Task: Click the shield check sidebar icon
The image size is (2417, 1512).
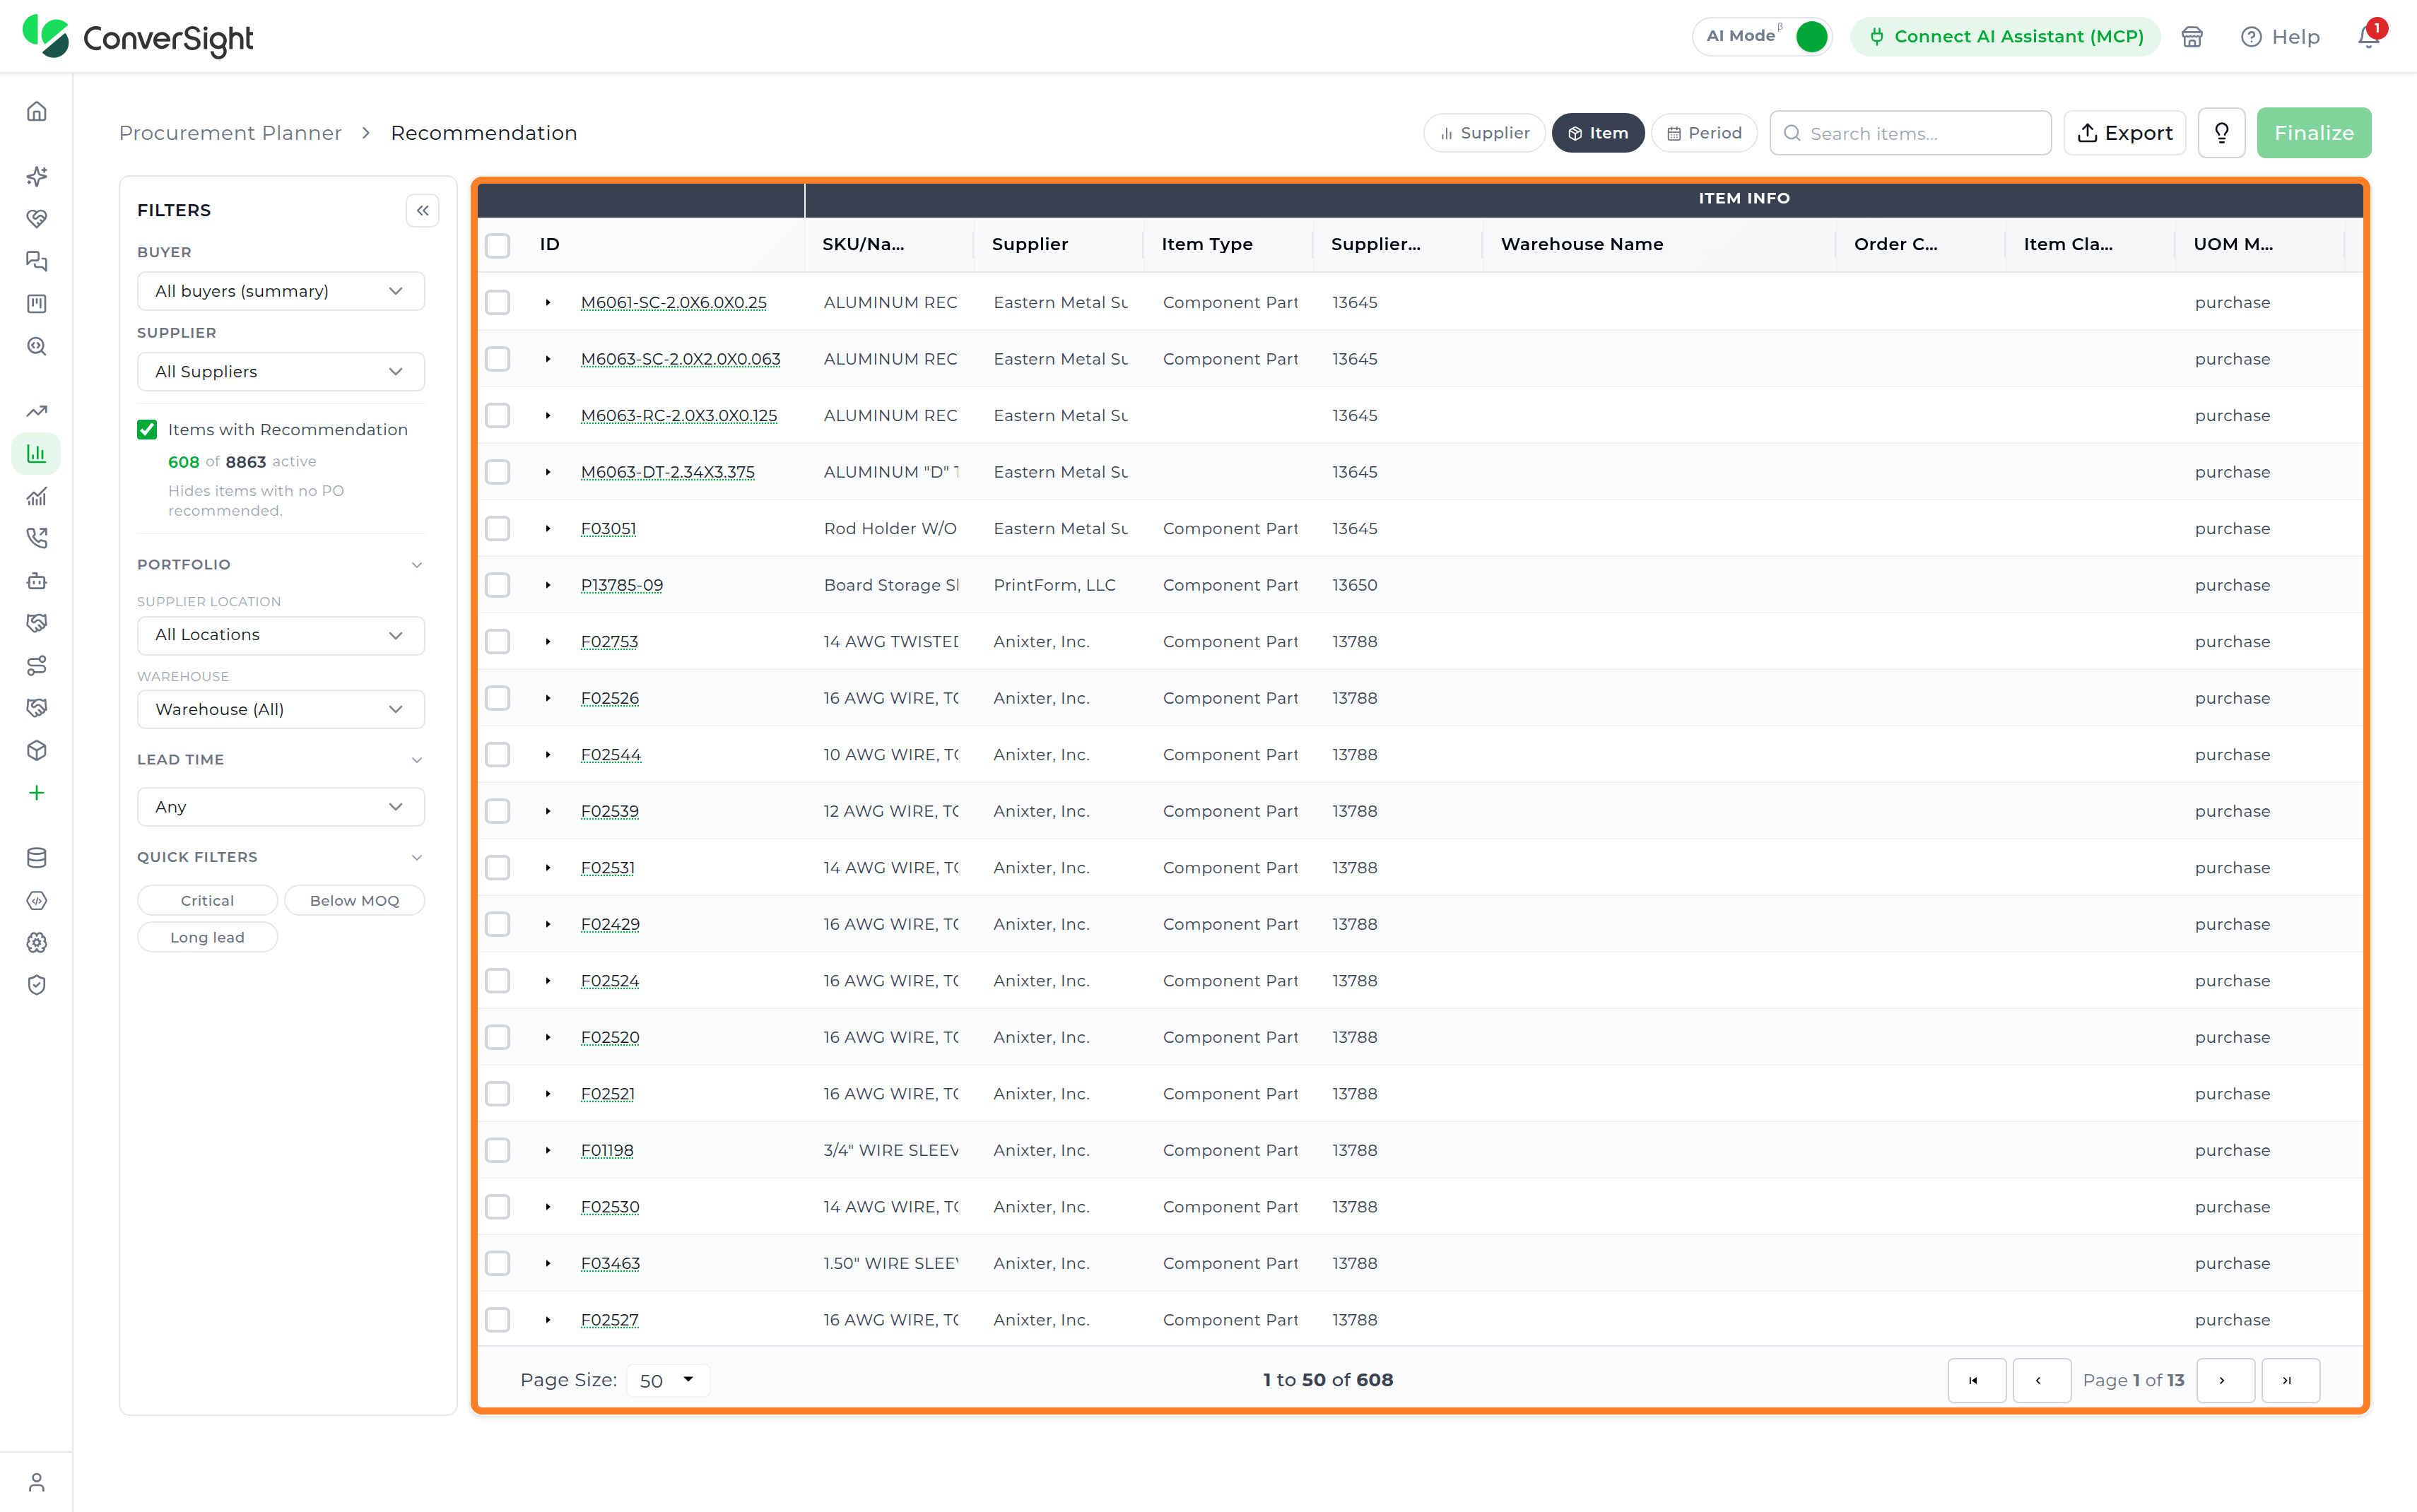Action: click(x=37, y=985)
